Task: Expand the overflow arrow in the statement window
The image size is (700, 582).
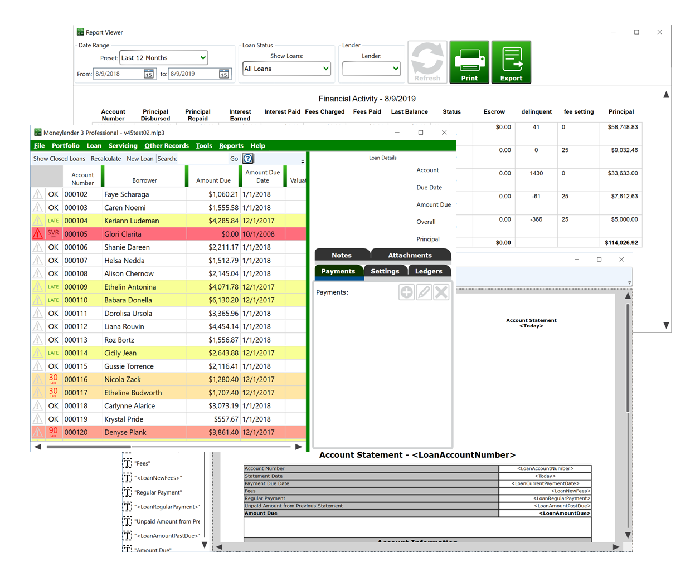Action: (x=629, y=283)
